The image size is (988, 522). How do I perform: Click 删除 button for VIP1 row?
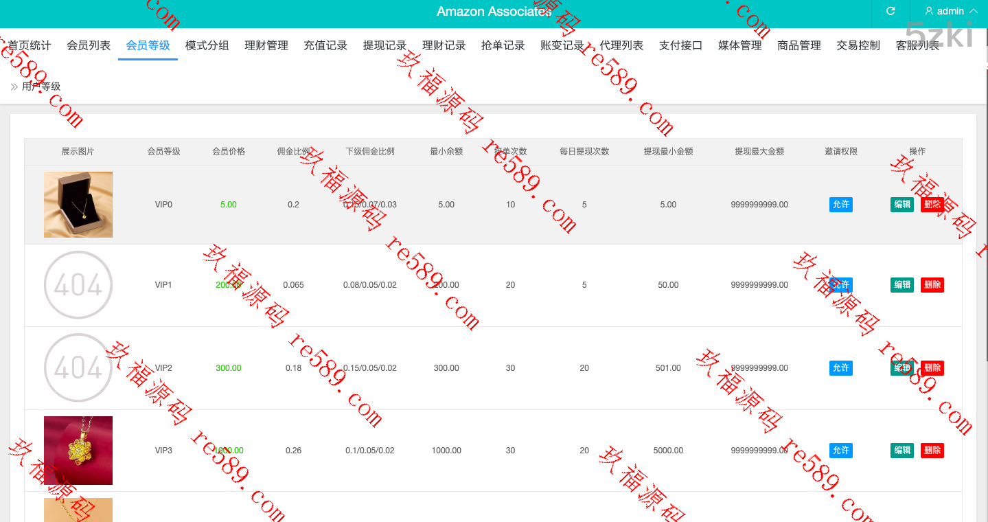click(x=932, y=285)
